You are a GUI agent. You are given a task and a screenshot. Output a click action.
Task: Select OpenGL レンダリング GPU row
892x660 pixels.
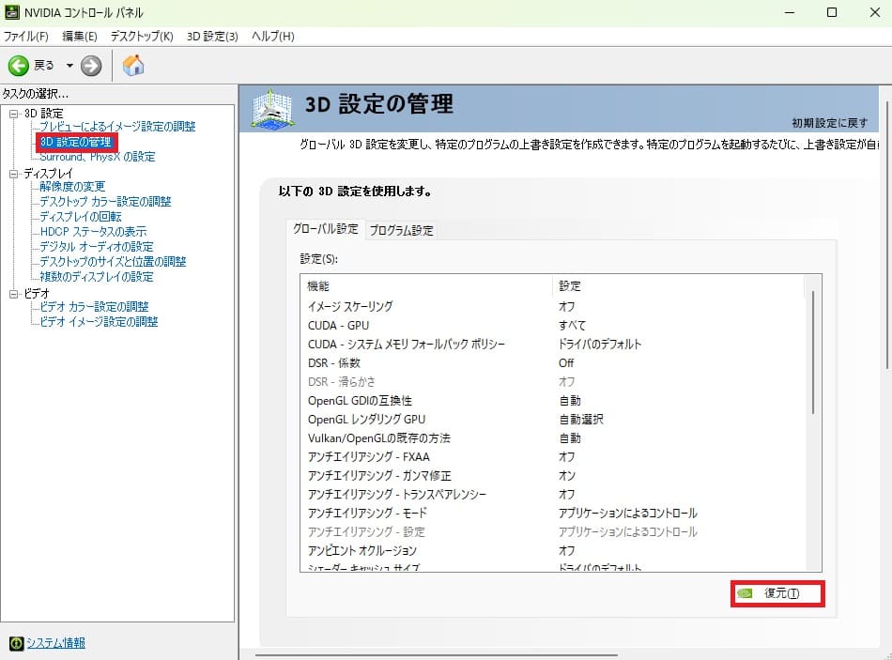point(553,420)
